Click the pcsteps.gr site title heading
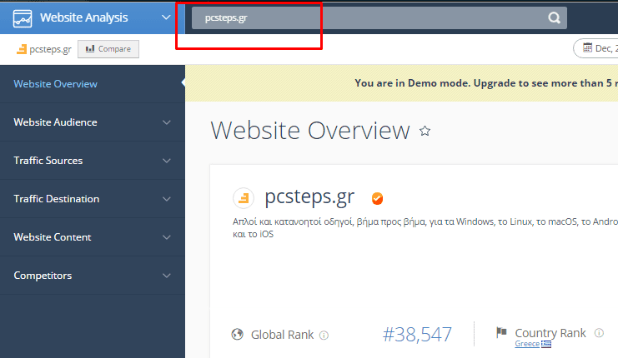The image size is (618, 358). (309, 197)
